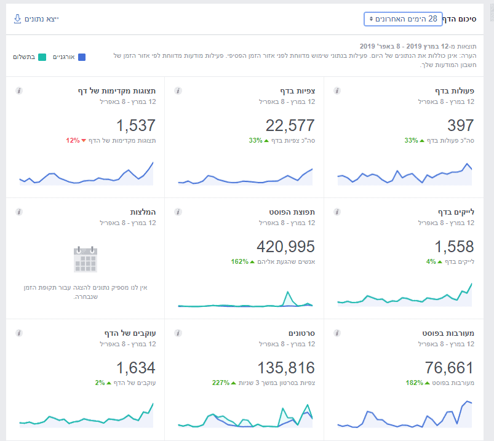Screen dimensions: 494x441
Task: Click the green paid legend swatch
Action: [x=42, y=57]
